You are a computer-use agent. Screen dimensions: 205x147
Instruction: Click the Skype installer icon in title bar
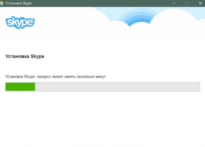tap(2, 3)
